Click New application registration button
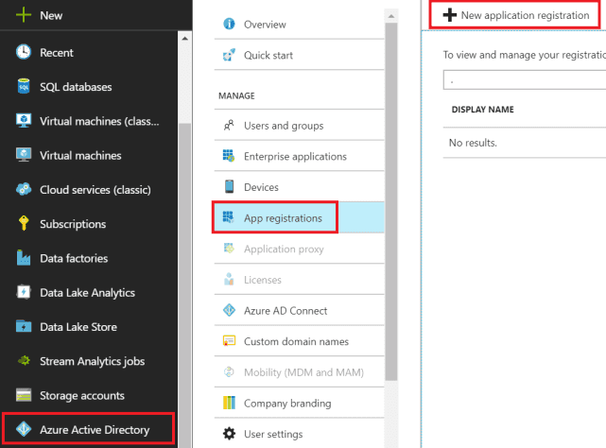 [x=515, y=15]
